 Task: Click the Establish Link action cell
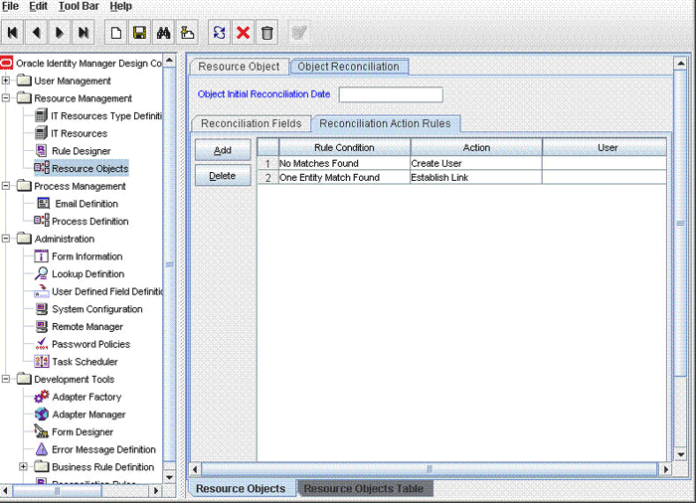tap(476, 178)
